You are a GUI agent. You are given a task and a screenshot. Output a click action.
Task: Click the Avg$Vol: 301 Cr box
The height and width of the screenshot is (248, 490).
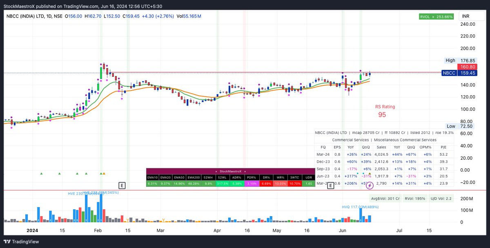point(386,199)
